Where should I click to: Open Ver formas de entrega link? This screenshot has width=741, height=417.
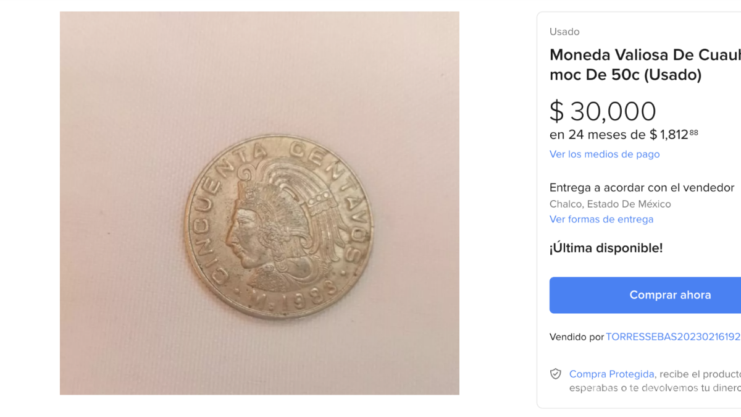point(601,219)
